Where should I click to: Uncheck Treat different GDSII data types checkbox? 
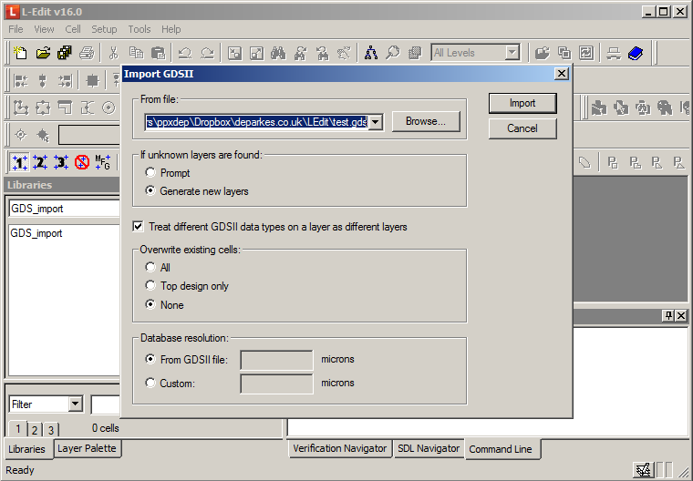(x=139, y=227)
